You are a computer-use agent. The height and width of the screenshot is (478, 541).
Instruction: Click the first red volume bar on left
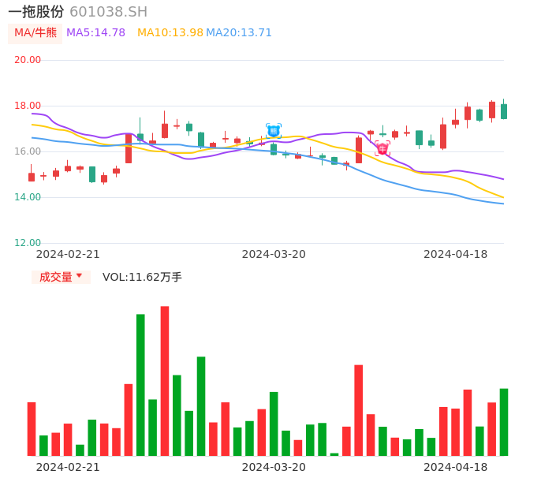pyautogui.click(x=32, y=429)
